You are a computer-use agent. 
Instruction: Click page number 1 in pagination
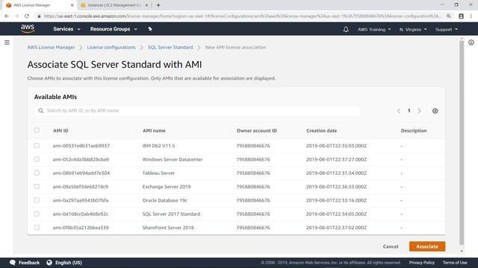(409, 111)
